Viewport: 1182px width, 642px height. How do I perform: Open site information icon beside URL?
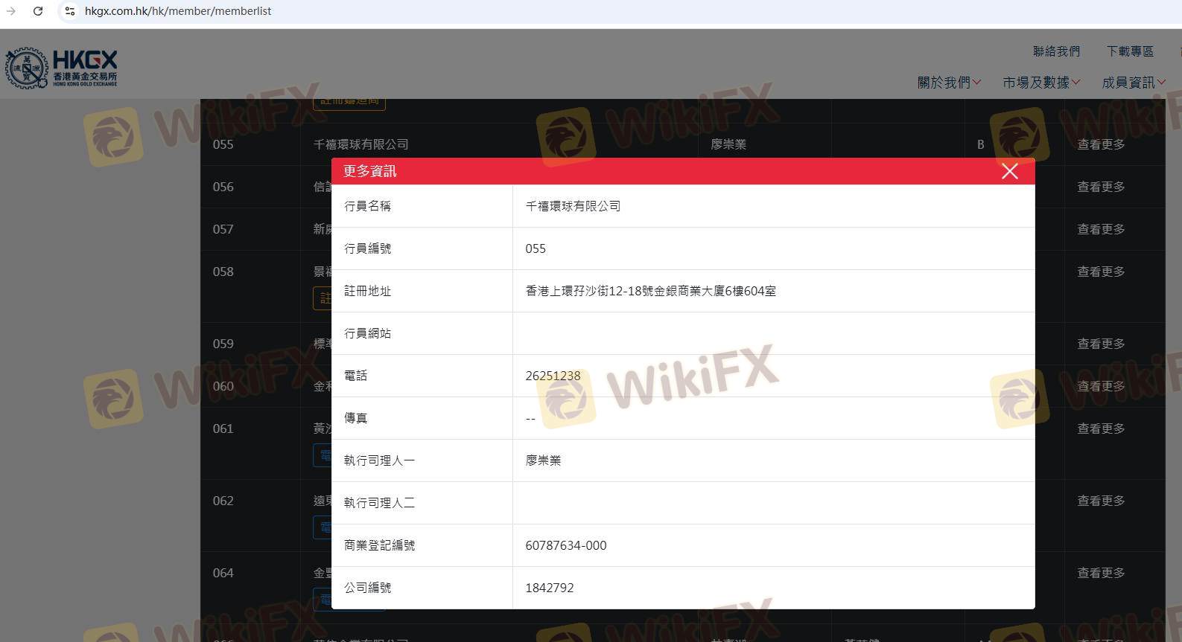(69, 11)
